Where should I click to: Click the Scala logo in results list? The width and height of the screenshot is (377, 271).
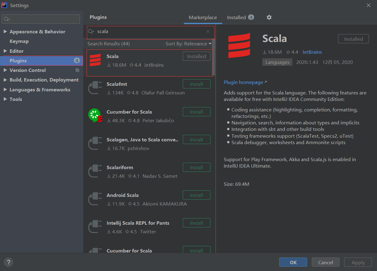[x=95, y=60]
